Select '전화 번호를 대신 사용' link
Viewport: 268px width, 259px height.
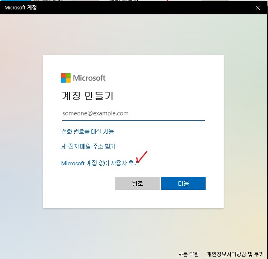[87, 131]
